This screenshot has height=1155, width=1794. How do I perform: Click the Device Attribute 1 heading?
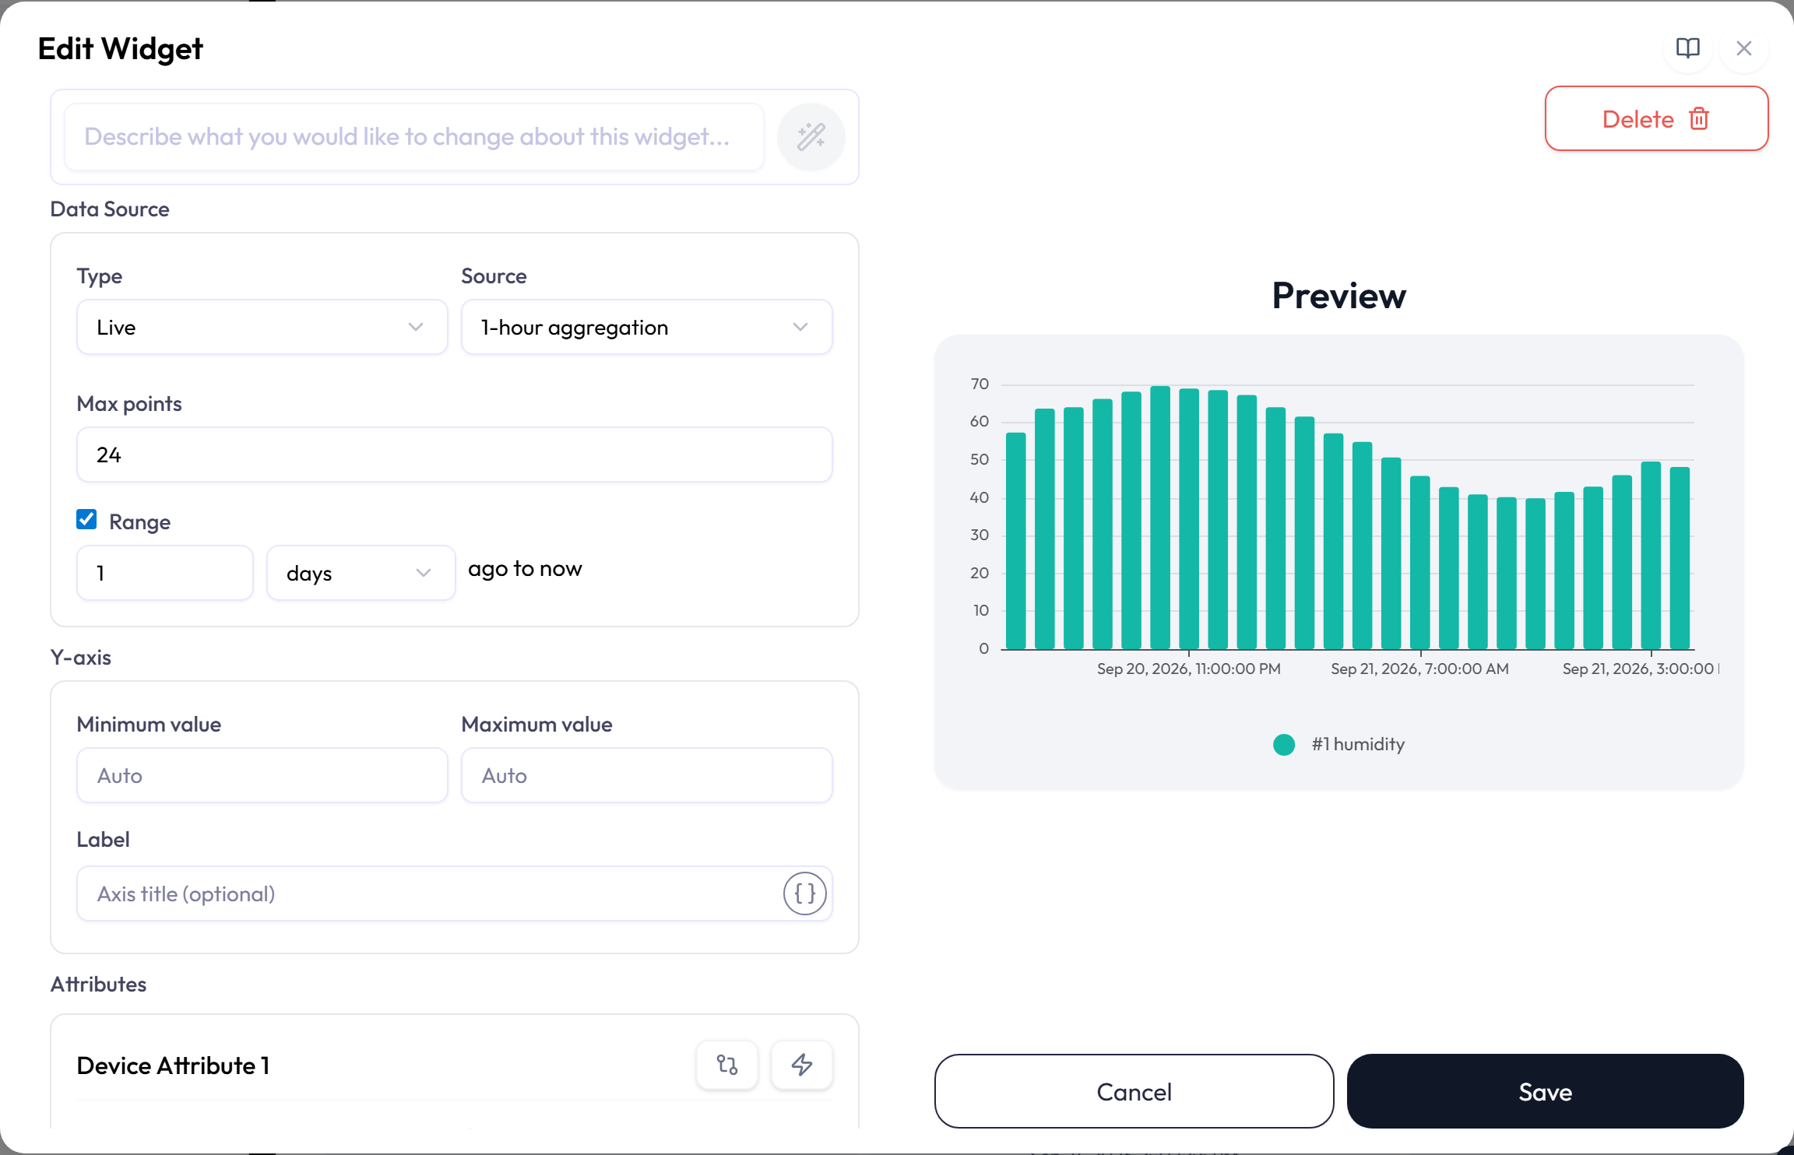click(x=173, y=1065)
